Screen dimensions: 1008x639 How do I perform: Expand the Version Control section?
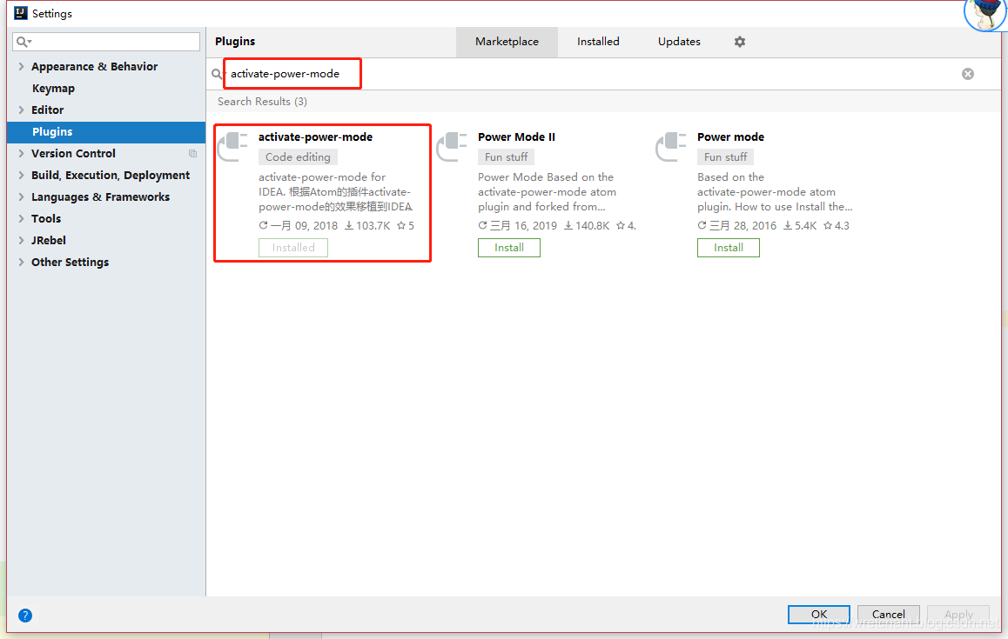(x=21, y=154)
